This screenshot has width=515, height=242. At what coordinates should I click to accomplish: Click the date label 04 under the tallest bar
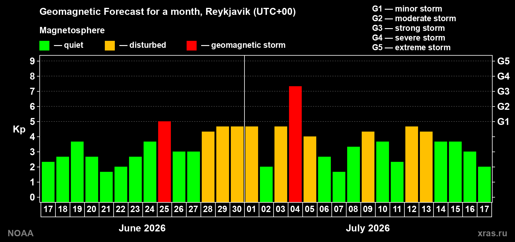point(295,209)
